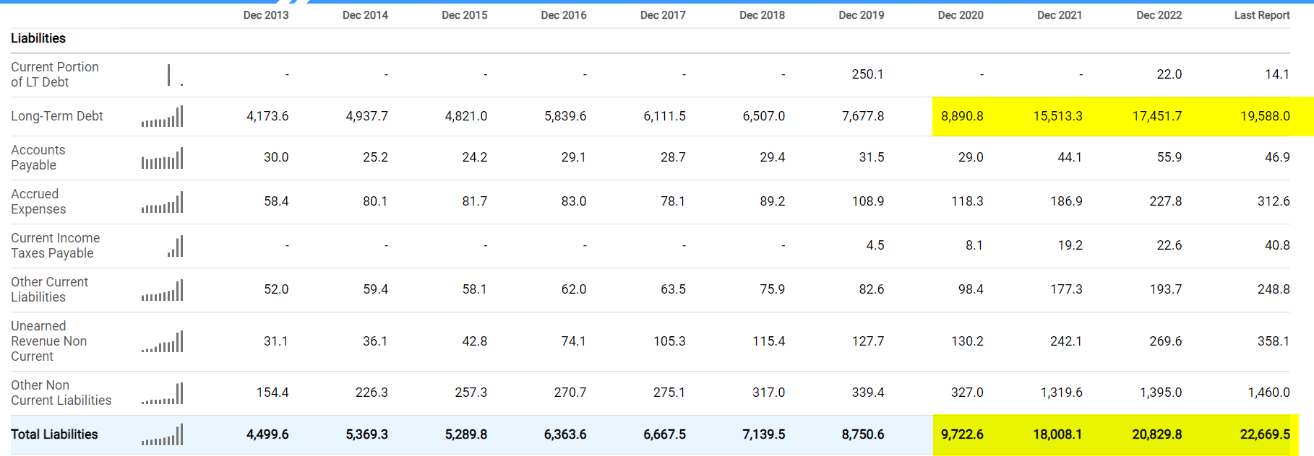Click the Unearned Revenue Non Current label
The width and height of the screenshot is (1314, 456).
pos(49,341)
